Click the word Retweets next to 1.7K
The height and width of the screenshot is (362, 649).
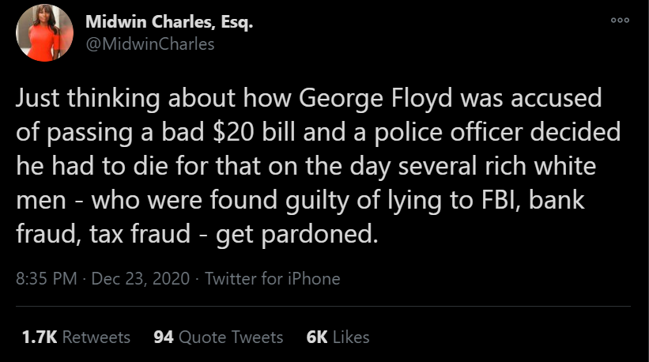pyautogui.click(x=96, y=337)
